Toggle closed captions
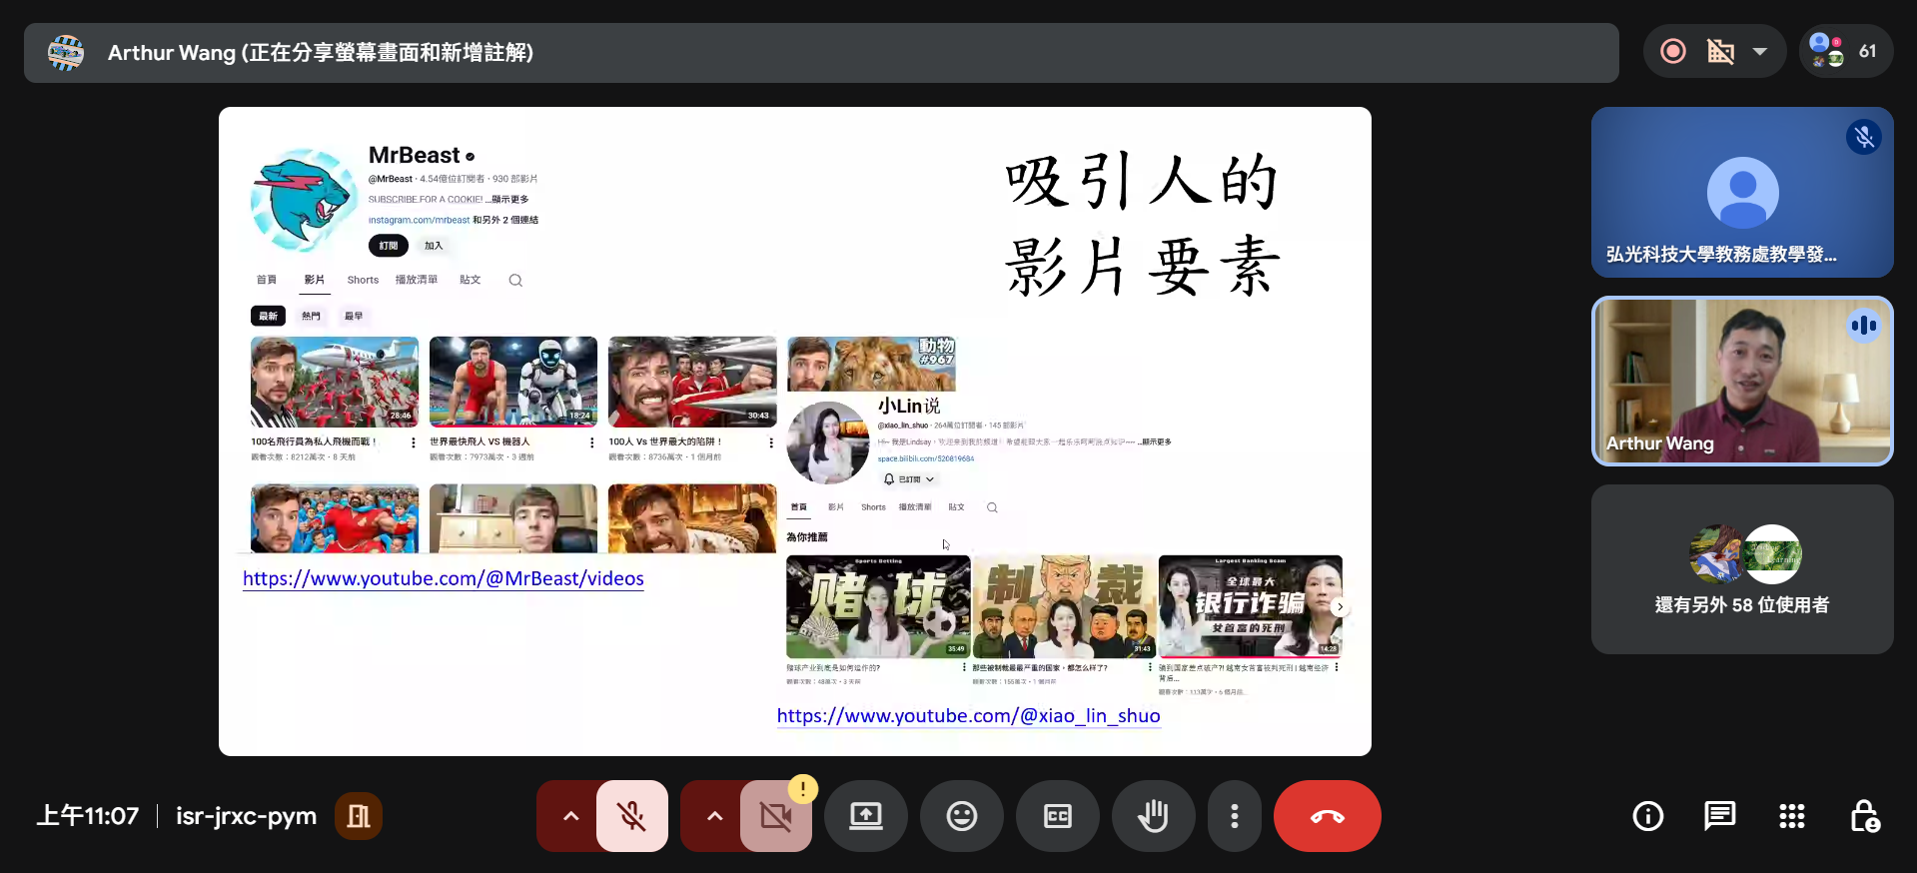1917x873 pixels. (1057, 816)
